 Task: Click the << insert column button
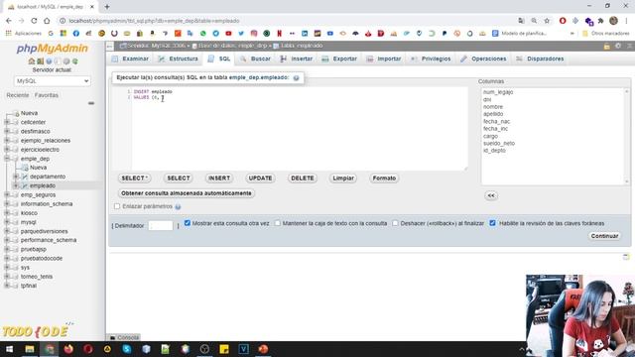[x=491, y=196]
